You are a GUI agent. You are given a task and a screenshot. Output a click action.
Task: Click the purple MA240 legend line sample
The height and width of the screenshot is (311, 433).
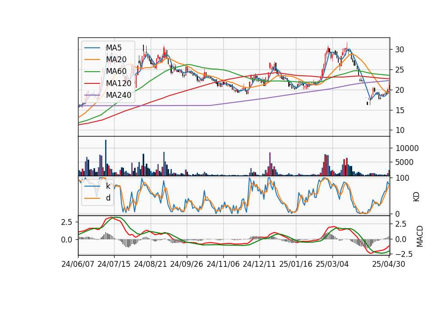click(92, 96)
